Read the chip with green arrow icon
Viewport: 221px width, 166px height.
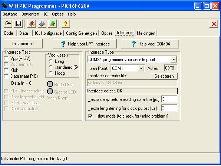pos(52,24)
